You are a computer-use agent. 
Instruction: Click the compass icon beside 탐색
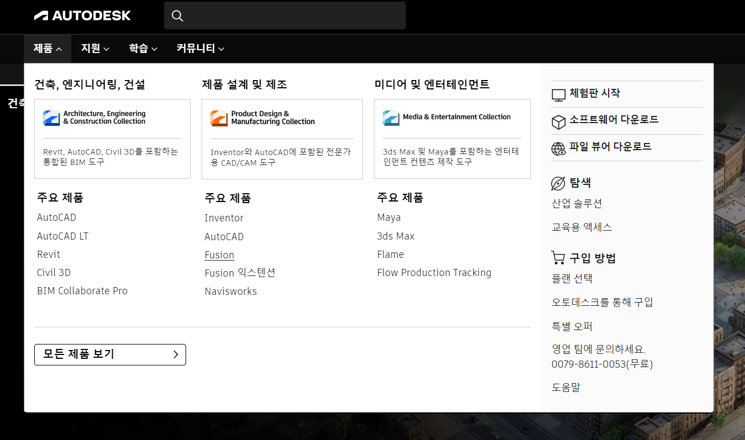point(558,183)
